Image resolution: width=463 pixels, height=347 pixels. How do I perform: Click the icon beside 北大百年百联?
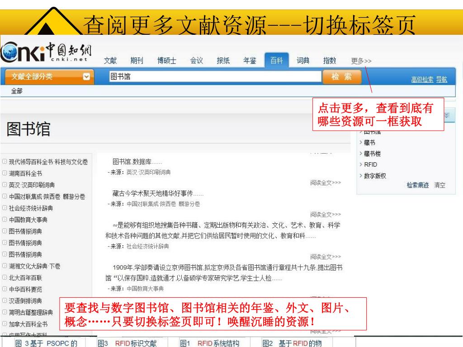pos(5,278)
